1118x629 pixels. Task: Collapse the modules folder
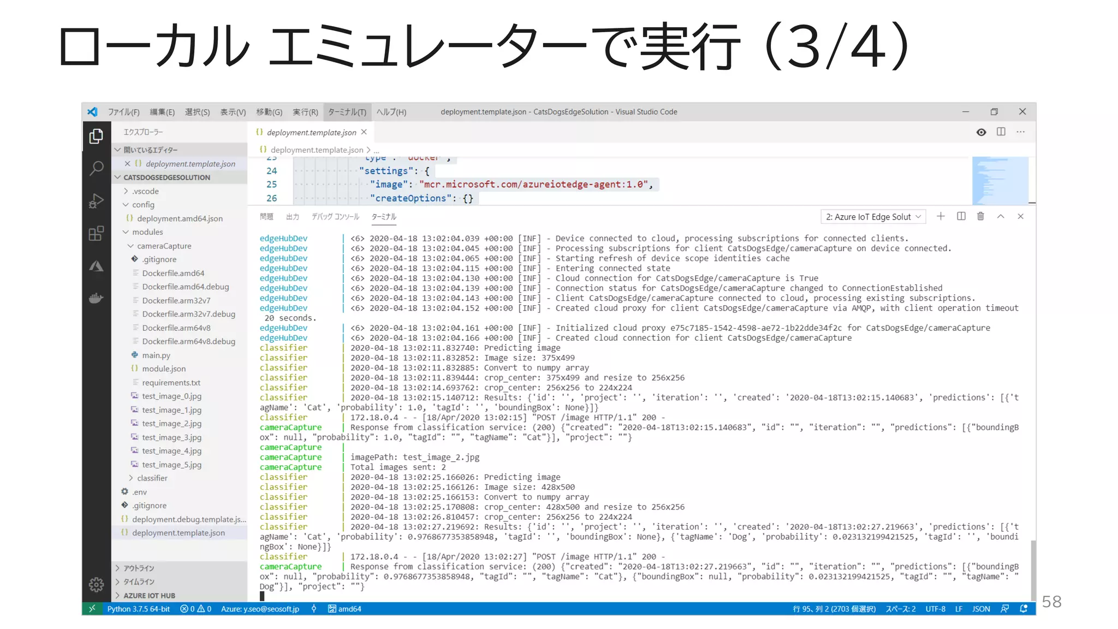point(147,232)
